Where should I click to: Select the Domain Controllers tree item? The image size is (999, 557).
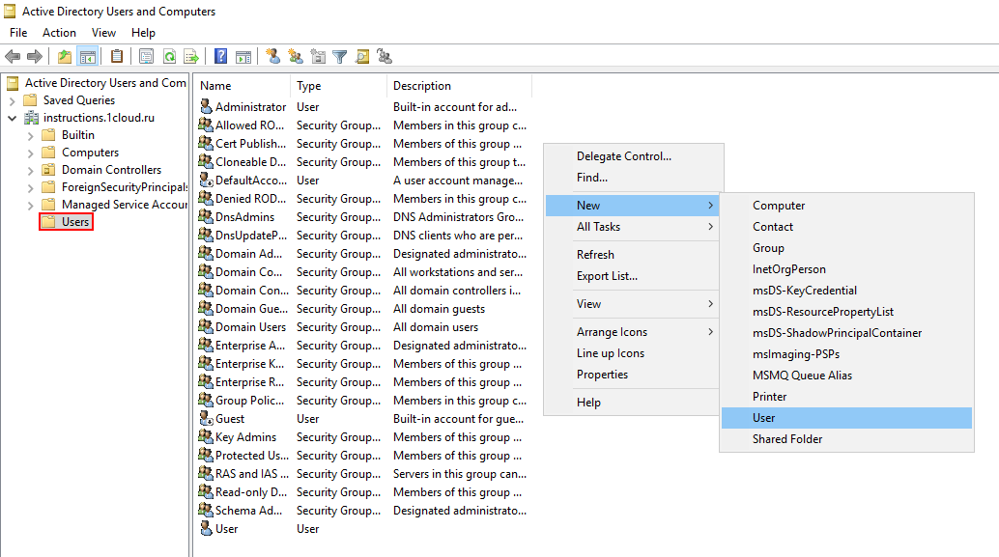[x=111, y=170]
